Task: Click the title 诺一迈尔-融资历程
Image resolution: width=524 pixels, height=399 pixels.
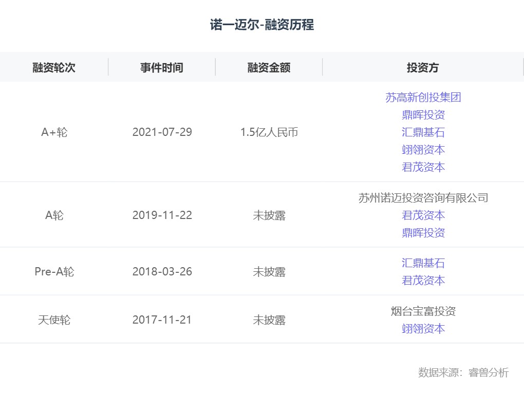Action: (x=262, y=25)
